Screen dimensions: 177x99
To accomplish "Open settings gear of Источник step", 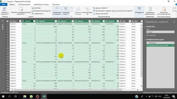I will [173, 43].
